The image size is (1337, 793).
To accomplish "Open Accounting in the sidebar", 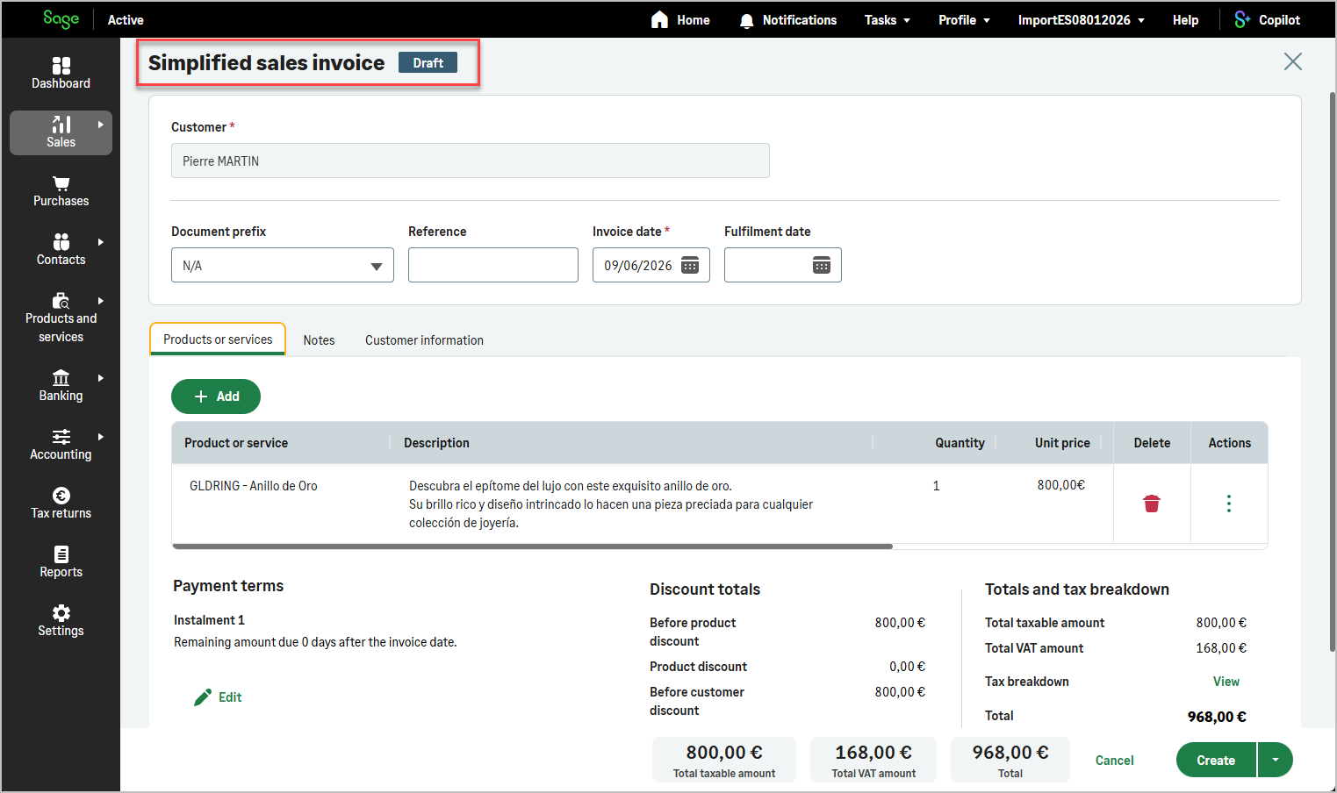I will (x=61, y=444).
